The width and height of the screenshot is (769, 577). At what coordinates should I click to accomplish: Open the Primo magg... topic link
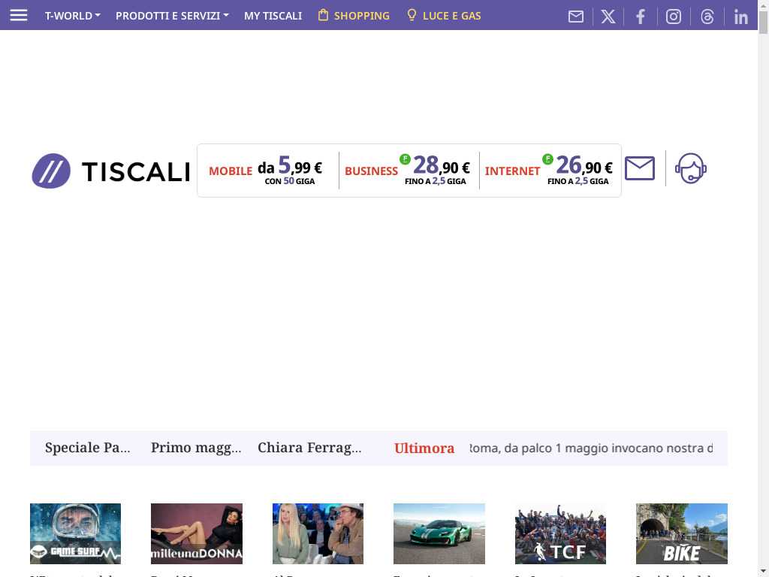[196, 448]
